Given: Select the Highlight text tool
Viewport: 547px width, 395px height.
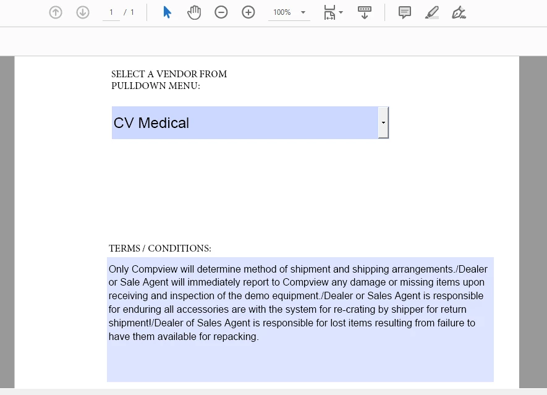Looking at the screenshot, I should pos(432,12).
